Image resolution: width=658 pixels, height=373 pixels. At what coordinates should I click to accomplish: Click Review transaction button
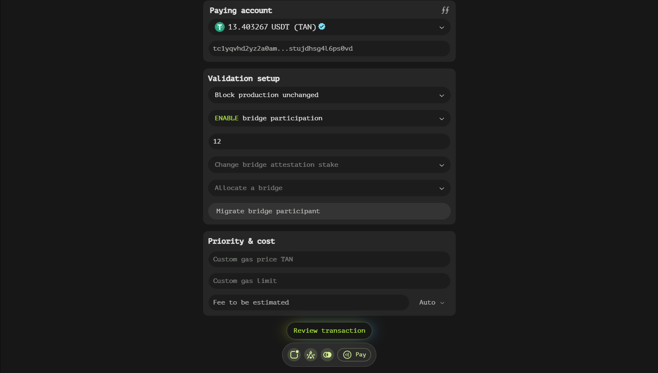point(329,331)
